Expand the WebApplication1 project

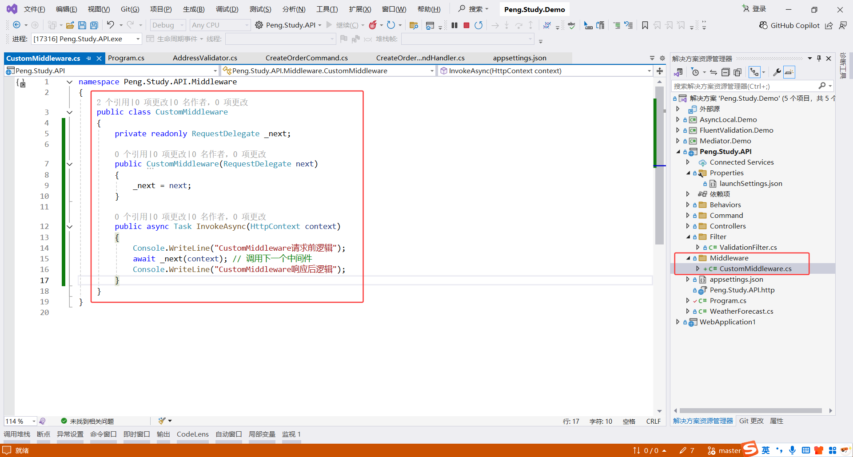678,322
